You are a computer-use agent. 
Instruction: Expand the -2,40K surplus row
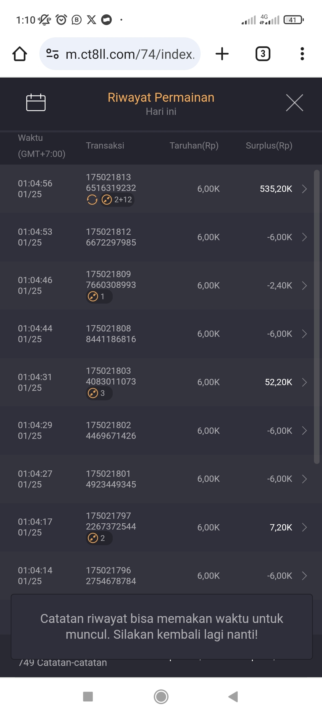[x=304, y=286]
